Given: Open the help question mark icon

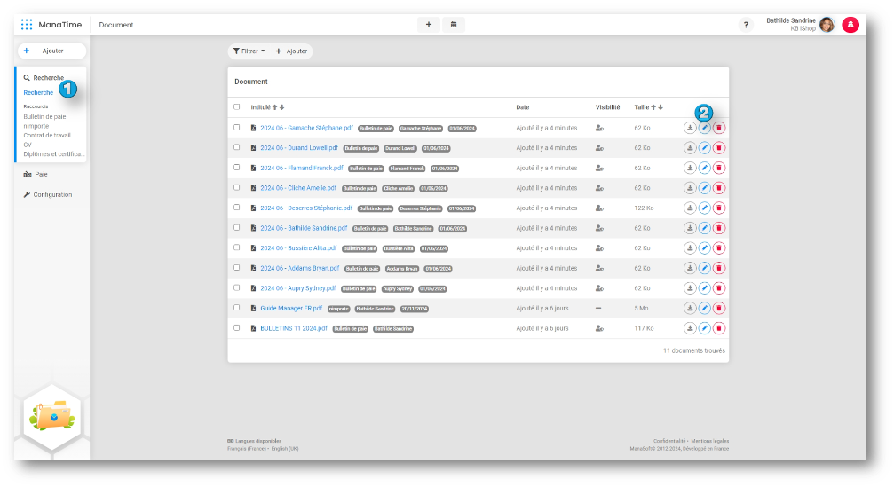Looking at the screenshot, I should pos(746,25).
